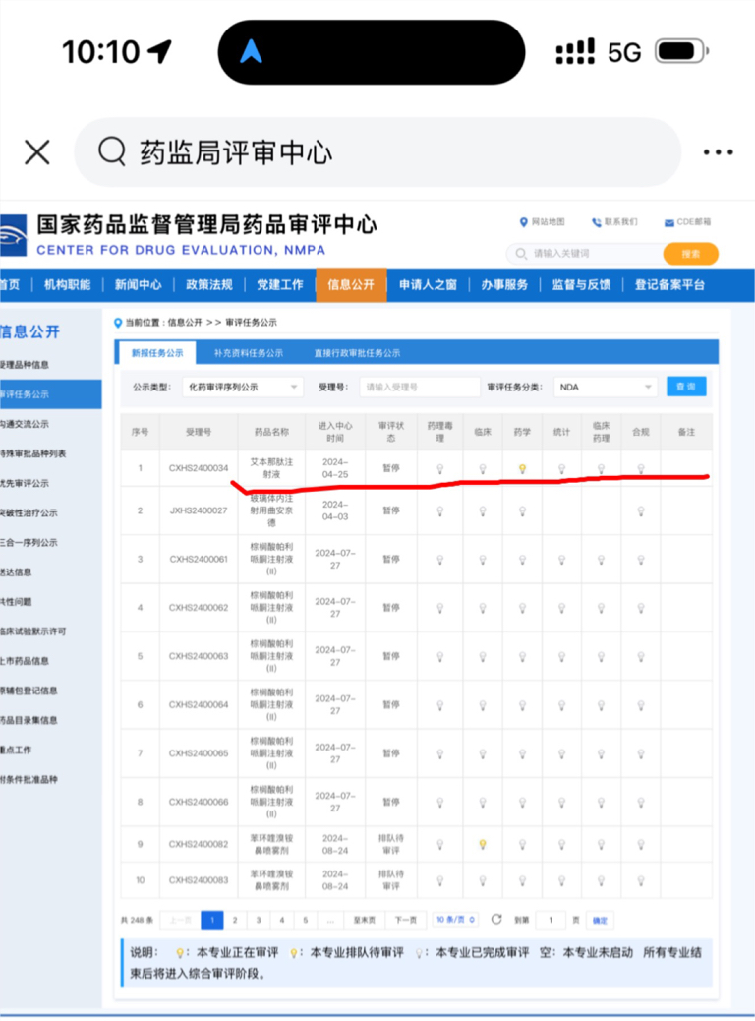Open the three-dot more options menu
The image size is (755, 1021).
coord(718,152)
